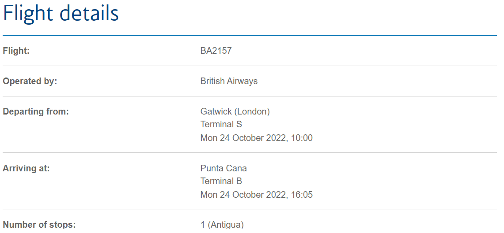Screen dimensions: 504x233
Task: Select the BA2157 flight number
Action: [x=216, y=51]
